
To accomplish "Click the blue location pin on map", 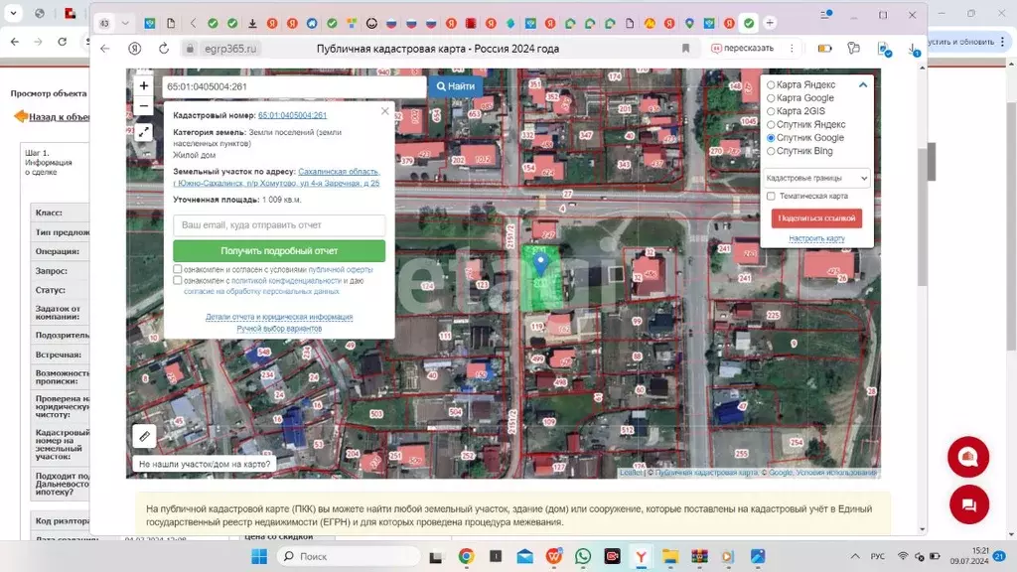I will pyautogui.click(x=540, y=262).
